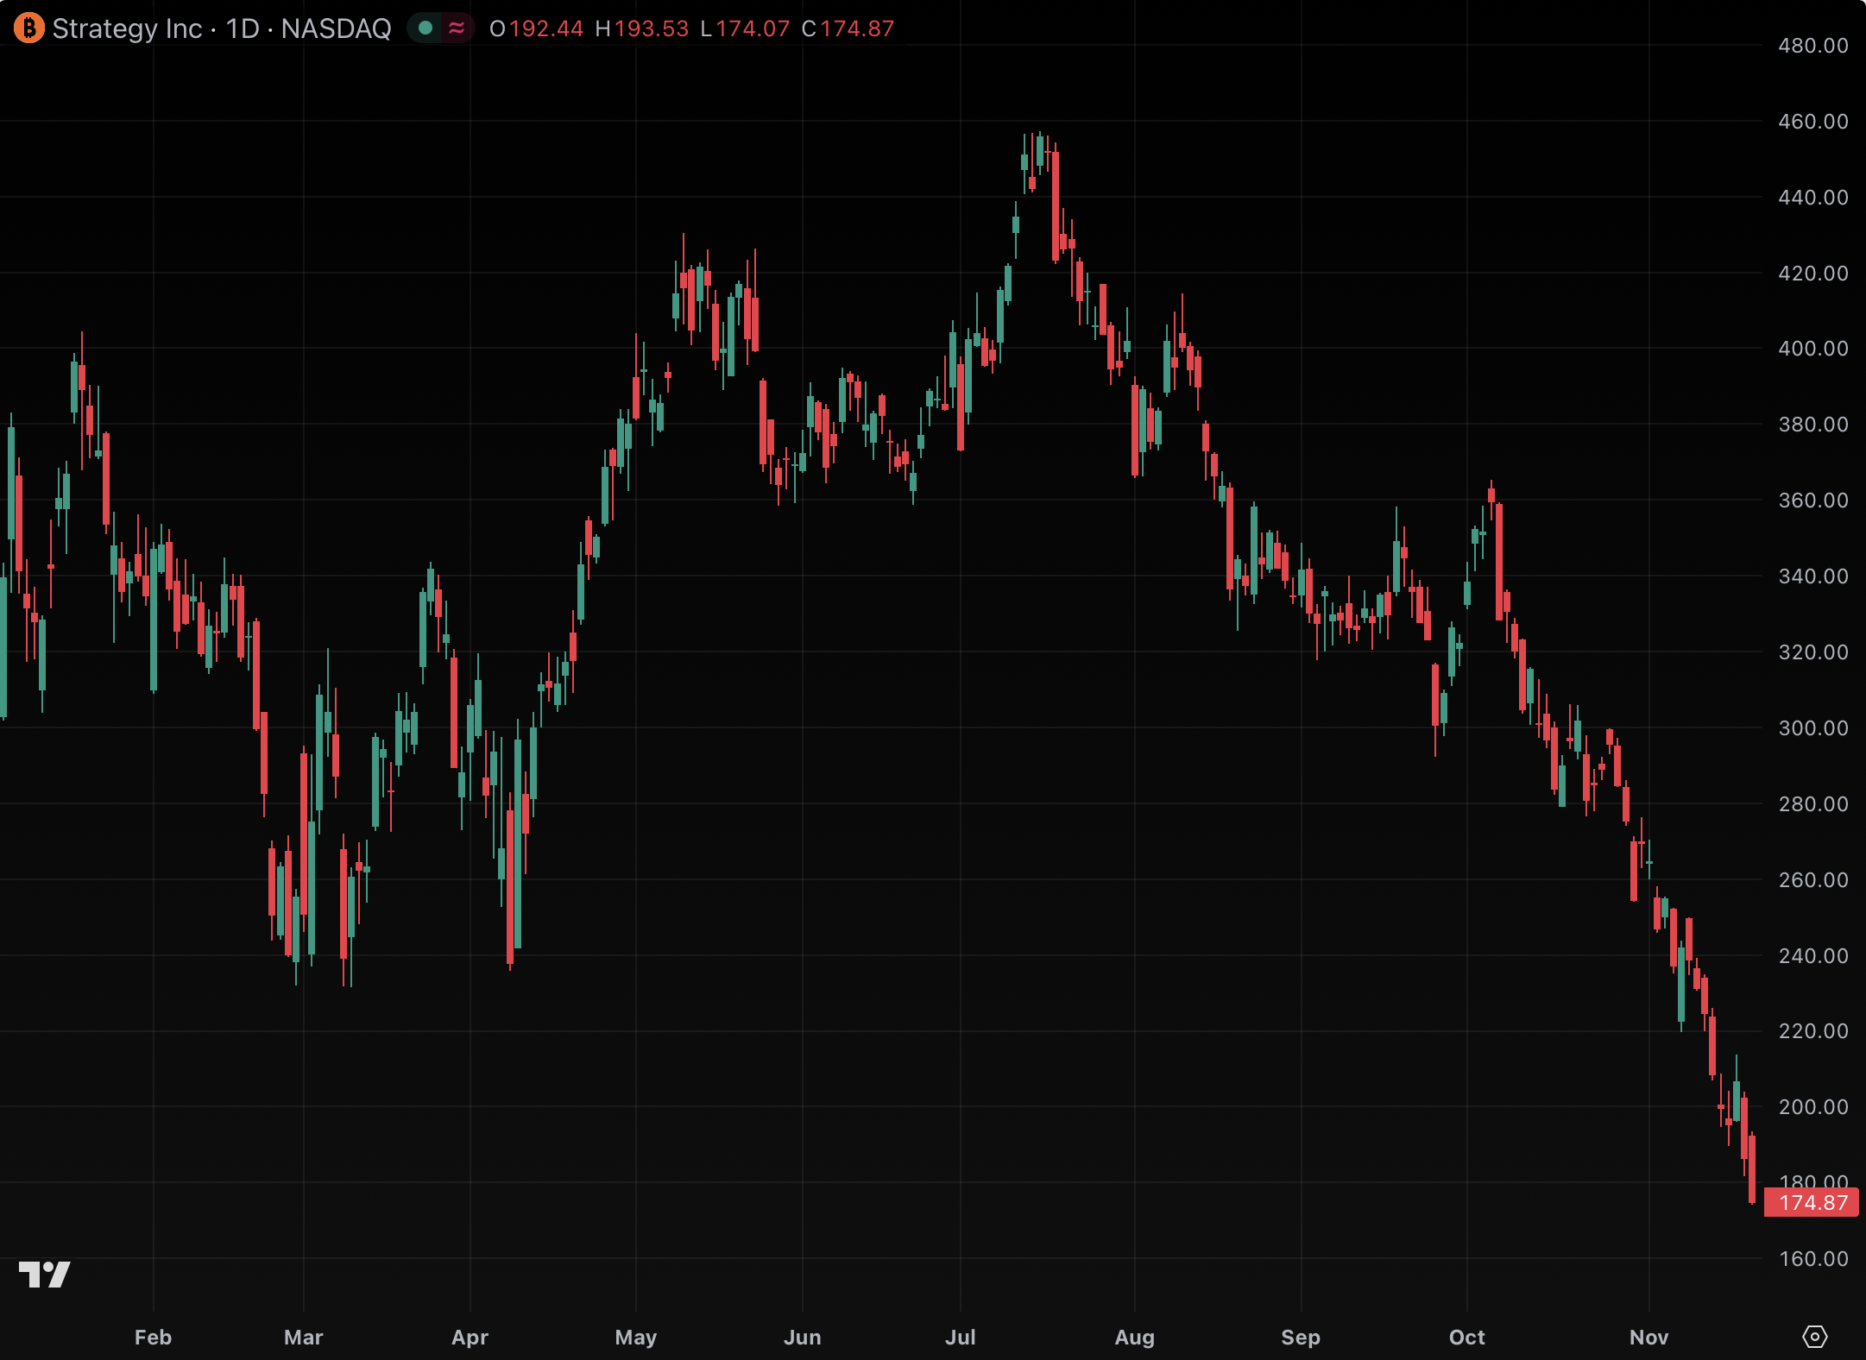Click the 400.00 price scale label
The width and height of the screenshot is (1866, 1360).
coord(1812,349)
